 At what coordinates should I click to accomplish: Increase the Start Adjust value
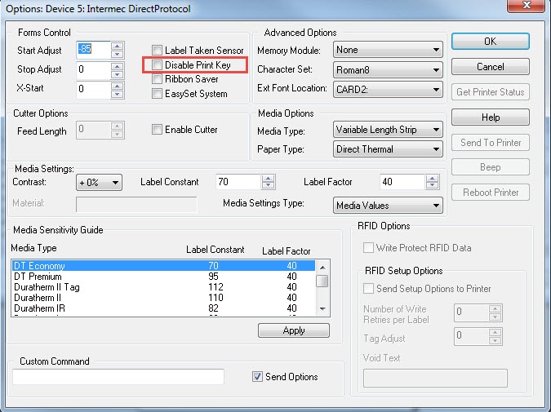click(x=118, y=46)
